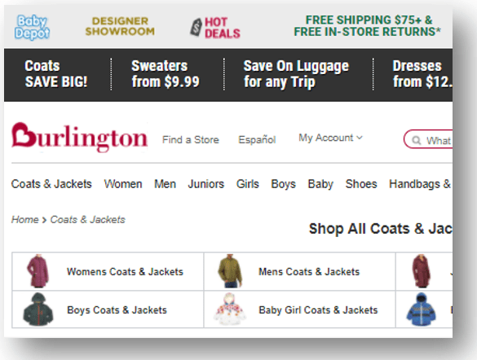Click the Find a Store link
The height and width of the screenshot is (360, 477).
pyautogui.click(x=191, y=140)
